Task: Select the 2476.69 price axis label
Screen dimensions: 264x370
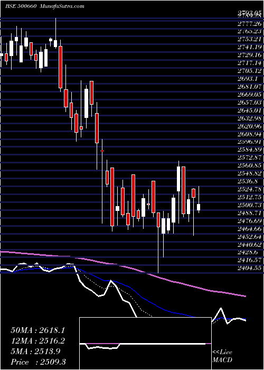Action: 250,221
